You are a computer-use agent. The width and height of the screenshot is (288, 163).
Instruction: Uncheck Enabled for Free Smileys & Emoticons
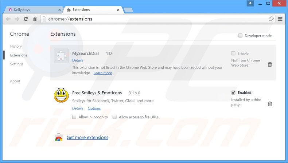point(233,92)
